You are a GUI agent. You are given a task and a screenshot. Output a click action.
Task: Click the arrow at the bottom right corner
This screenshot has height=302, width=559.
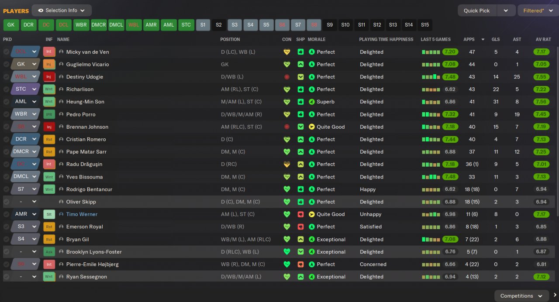[x=555, y=295]
